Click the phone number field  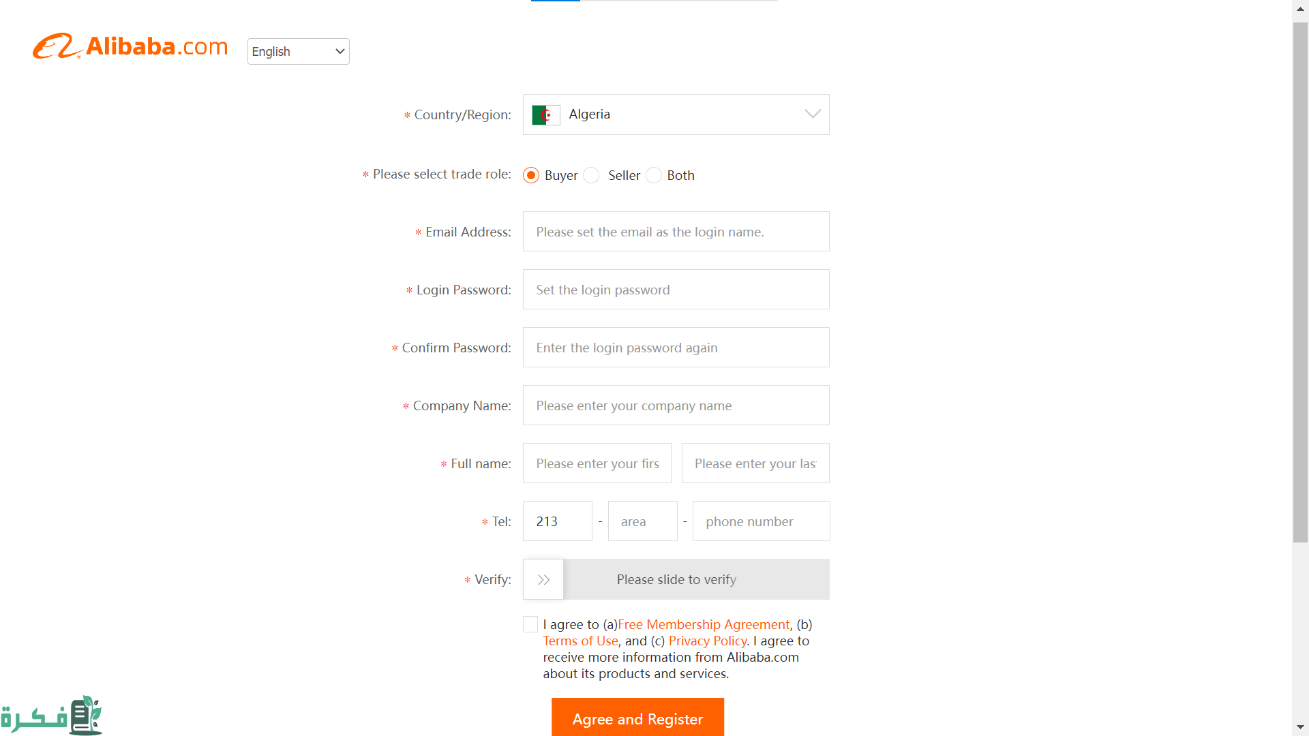pos(761,521)
